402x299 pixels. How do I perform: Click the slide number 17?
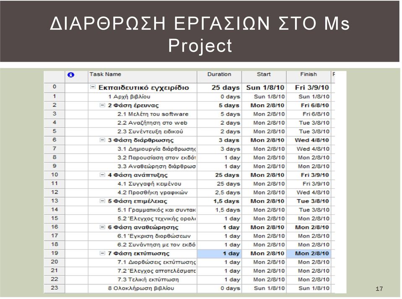tap(379, 289)
